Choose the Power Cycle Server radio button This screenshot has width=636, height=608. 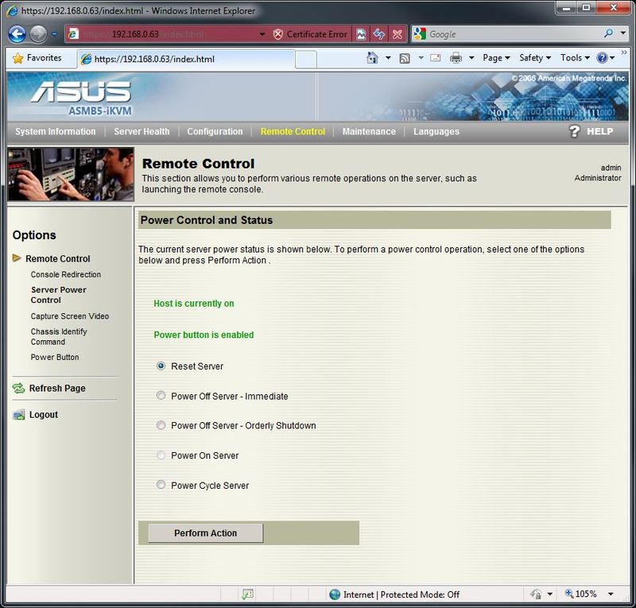[x=161, y=485]
